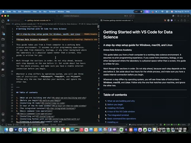Open the chat icon in title bar
The height and width of the screenshot is (143, 191).
[131, 16]
